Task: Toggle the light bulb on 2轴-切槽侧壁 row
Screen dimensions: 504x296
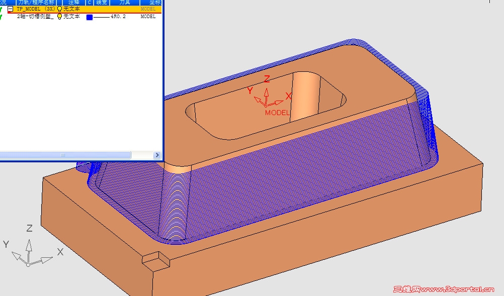Action: click(x=59, y=17)
